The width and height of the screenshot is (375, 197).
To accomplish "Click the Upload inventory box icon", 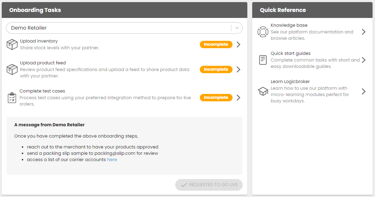I will click(12, 44).
